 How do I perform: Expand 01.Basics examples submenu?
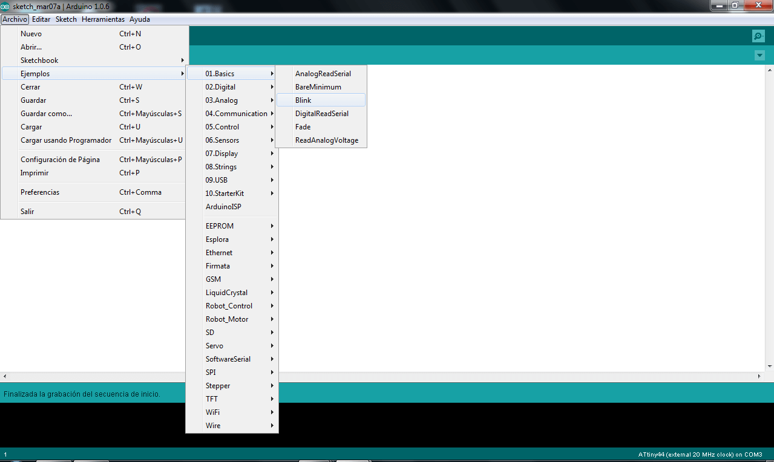tap(232, 74)
